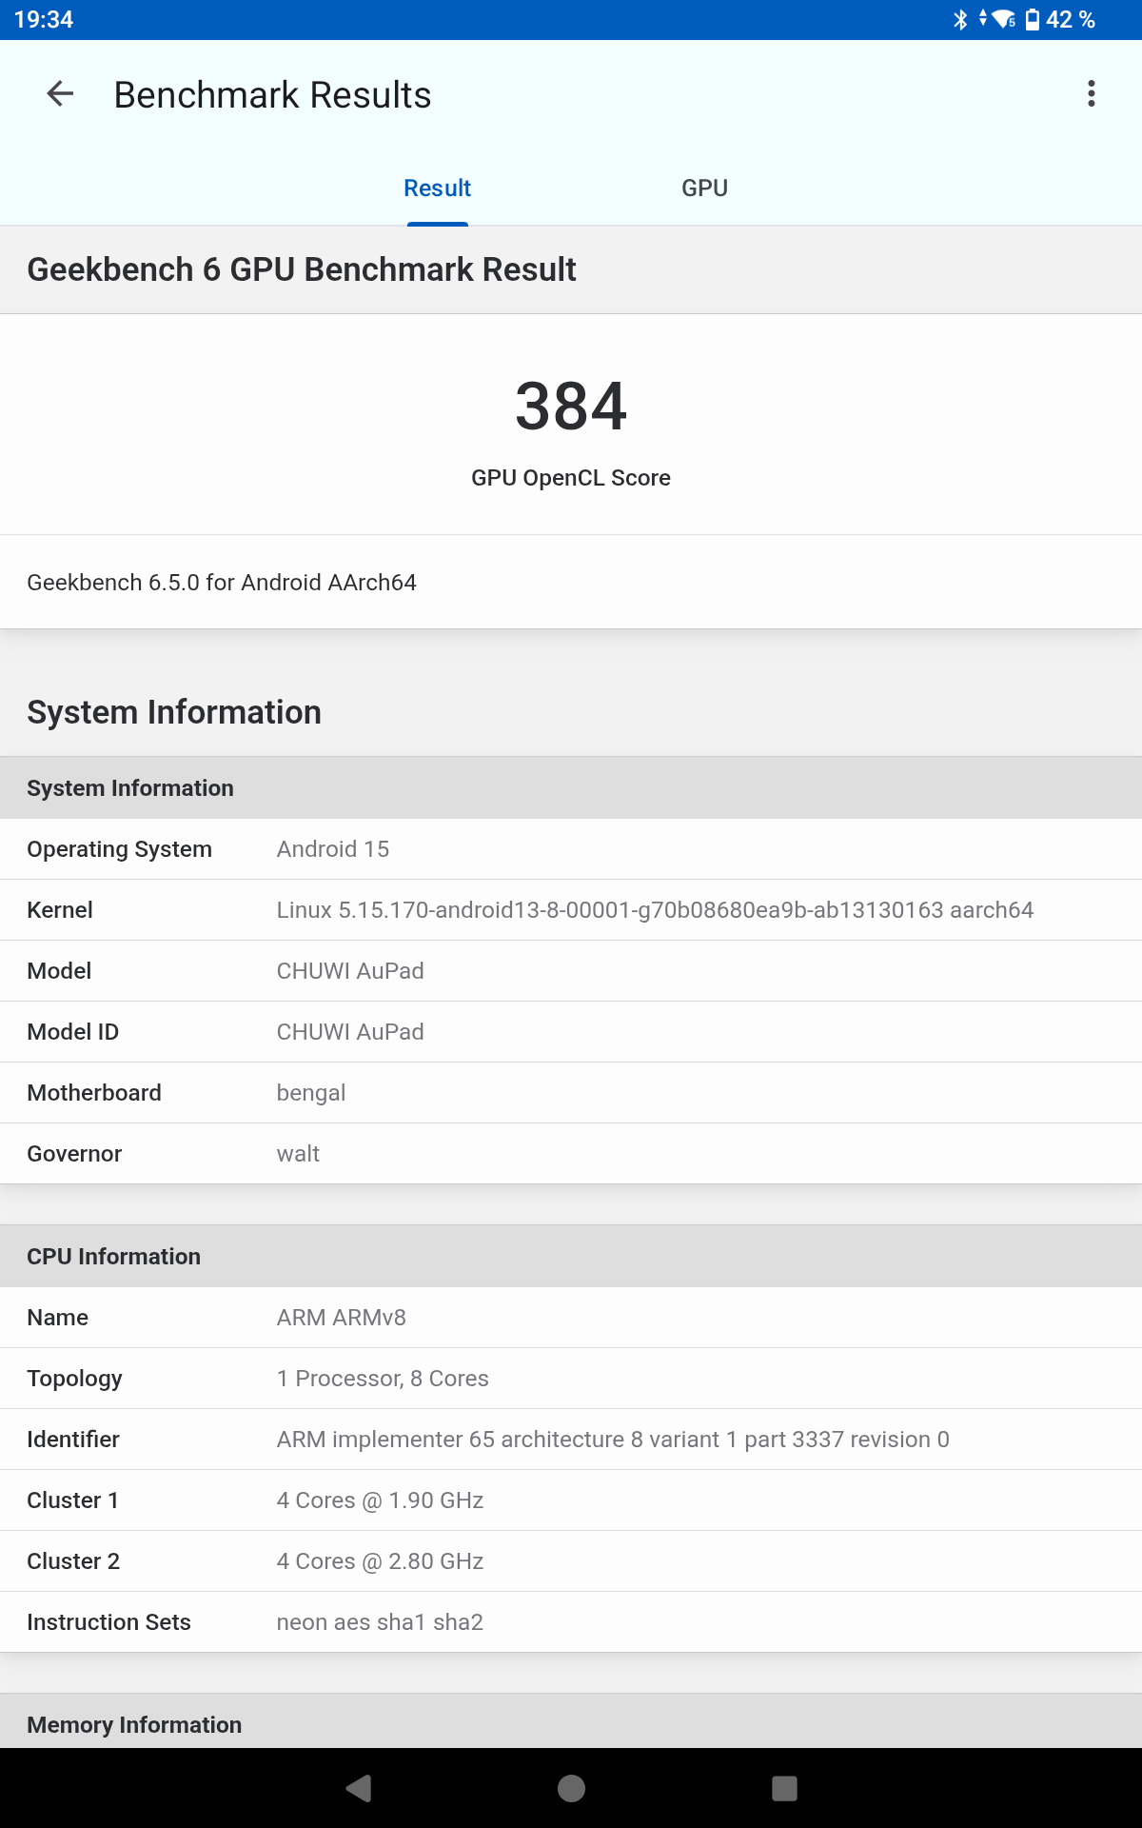The height and width of the screenshot is (1828, 1142).
Task: Tap the Identifier row label
Action: 73,1440
